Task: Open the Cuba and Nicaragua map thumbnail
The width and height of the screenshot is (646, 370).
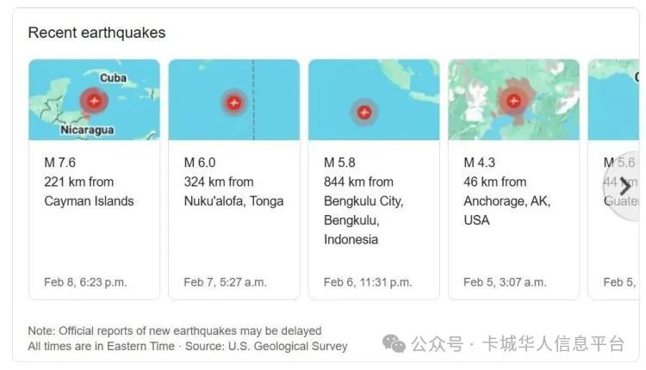Action: pos(95,100)
